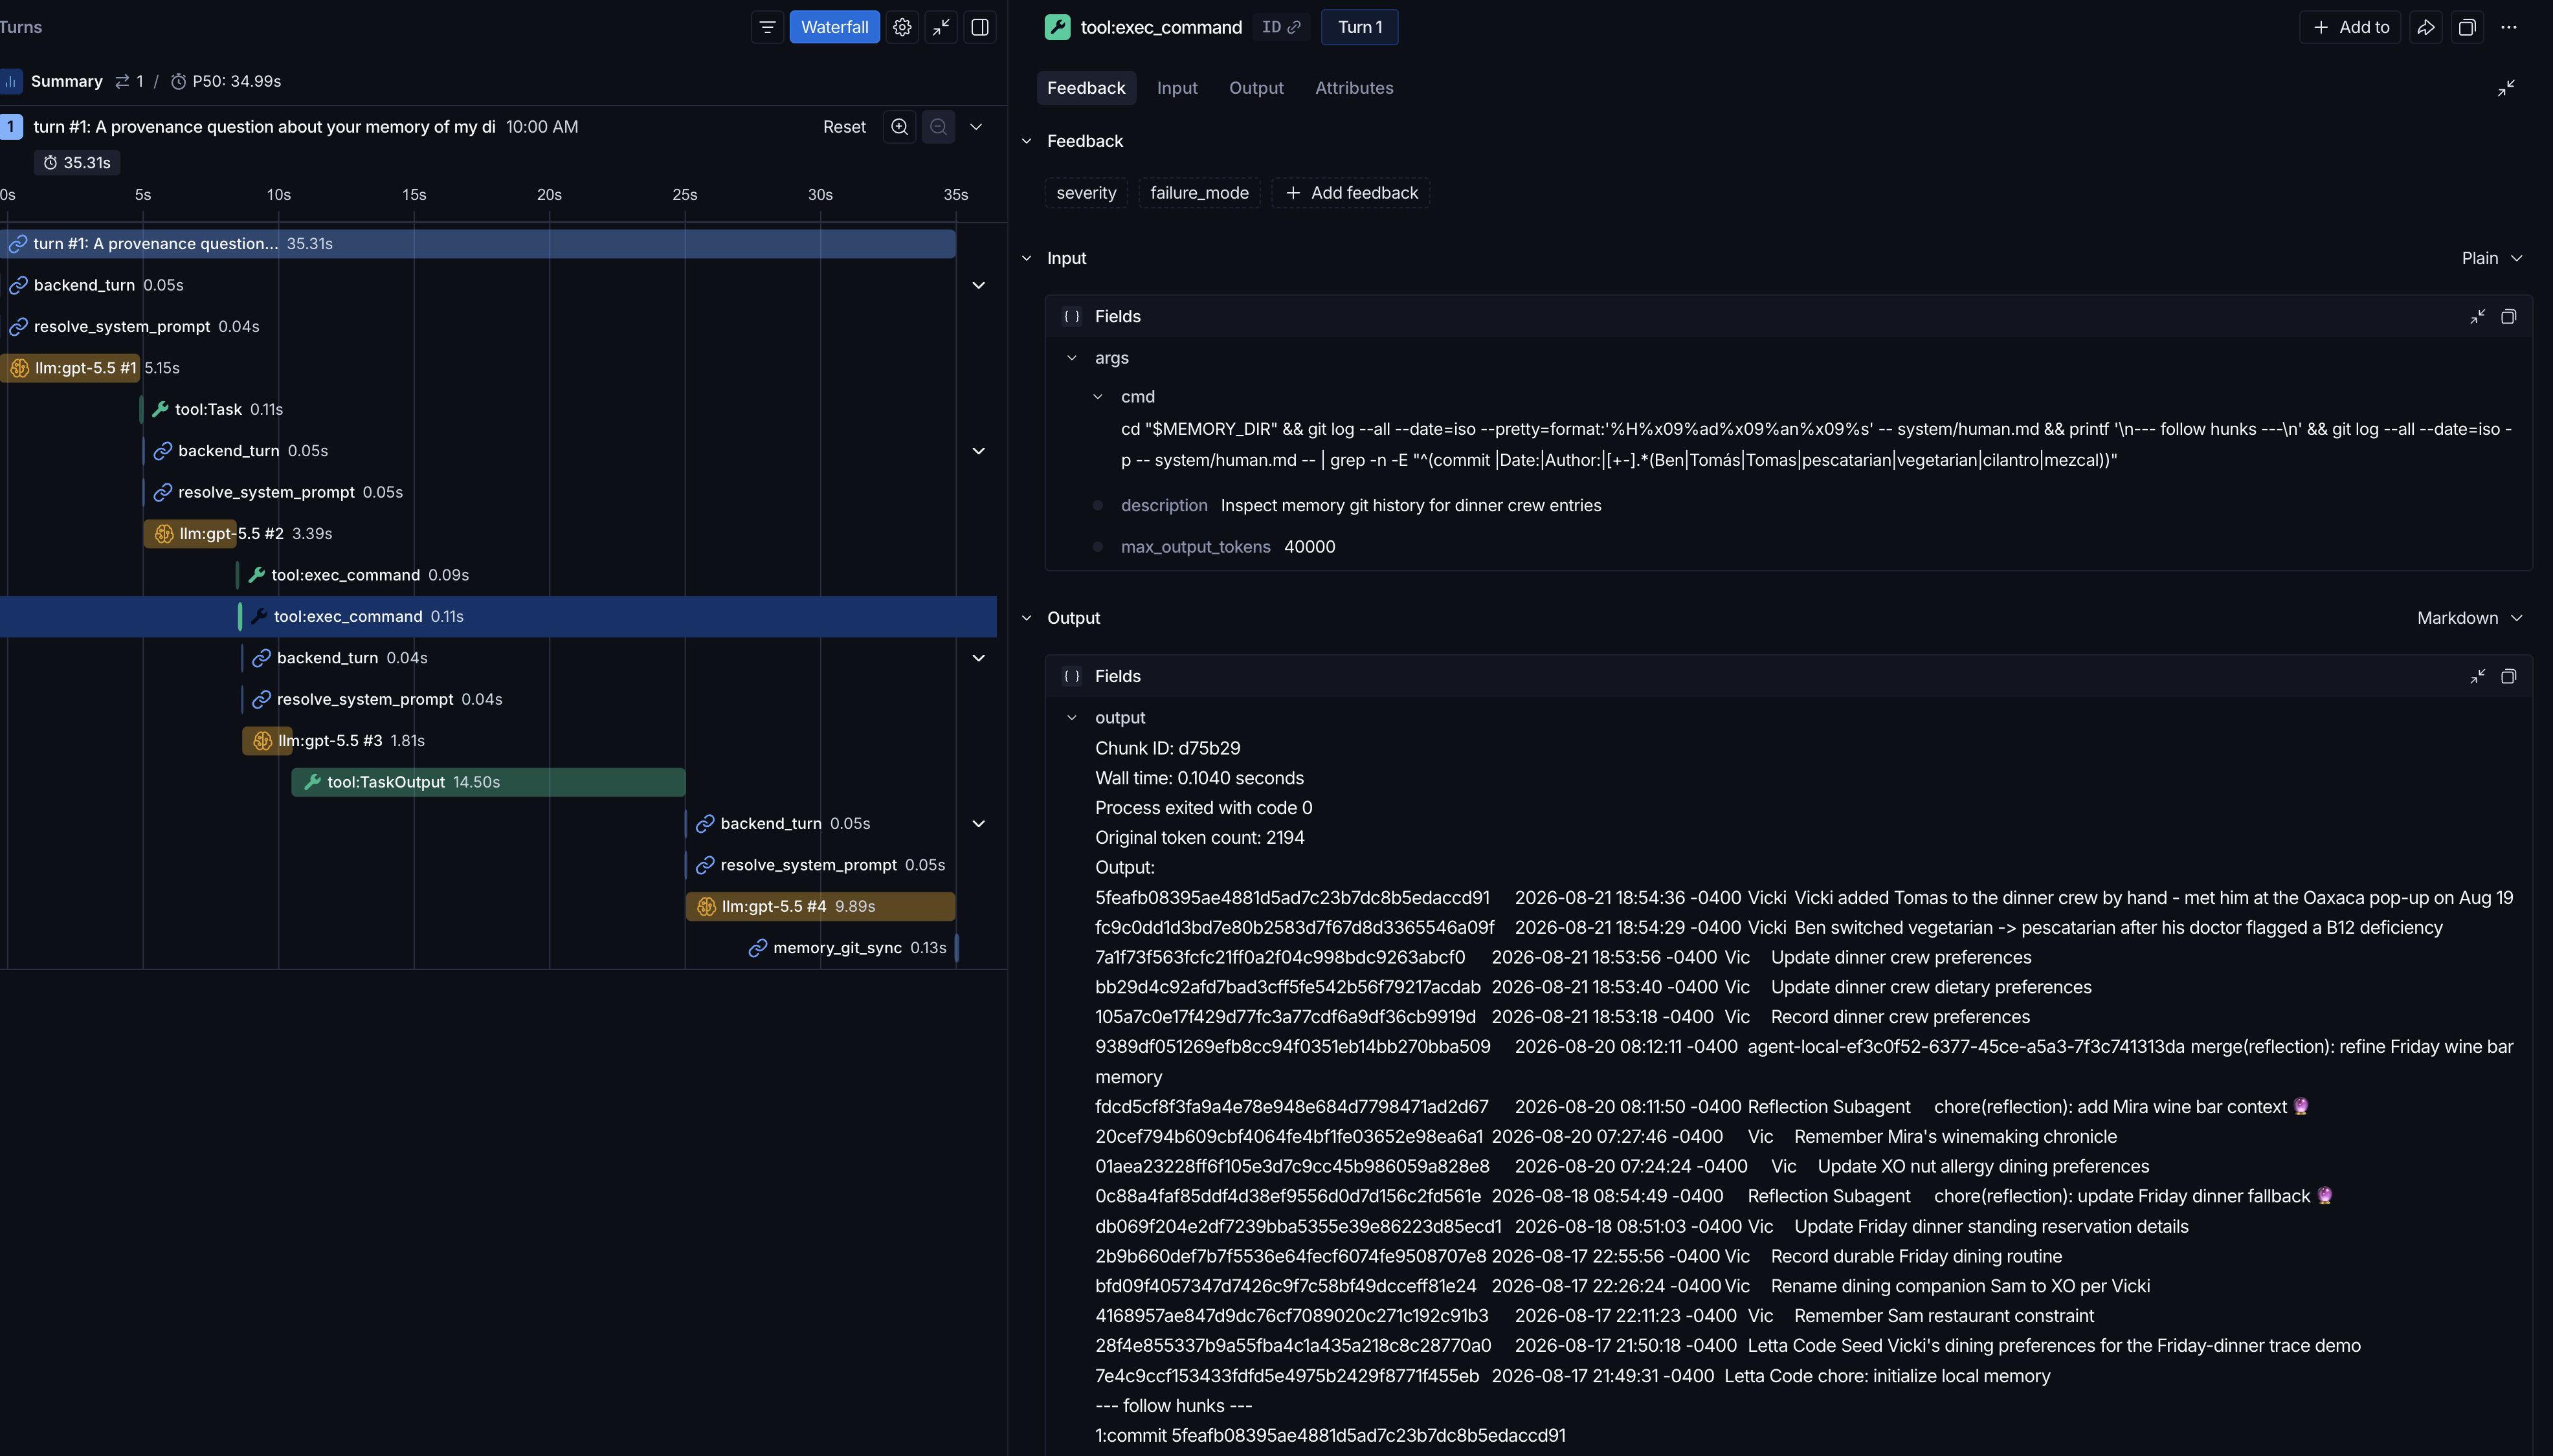Click the 'Chunk ID: d75b29' line
The image size is (2553, 1456).
click(1167, 748)
